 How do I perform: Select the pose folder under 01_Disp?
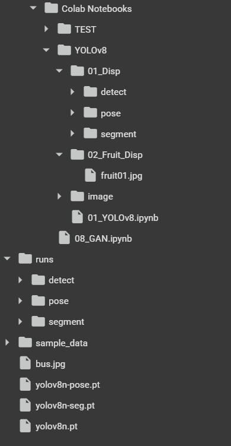click(x=111, y=113)
